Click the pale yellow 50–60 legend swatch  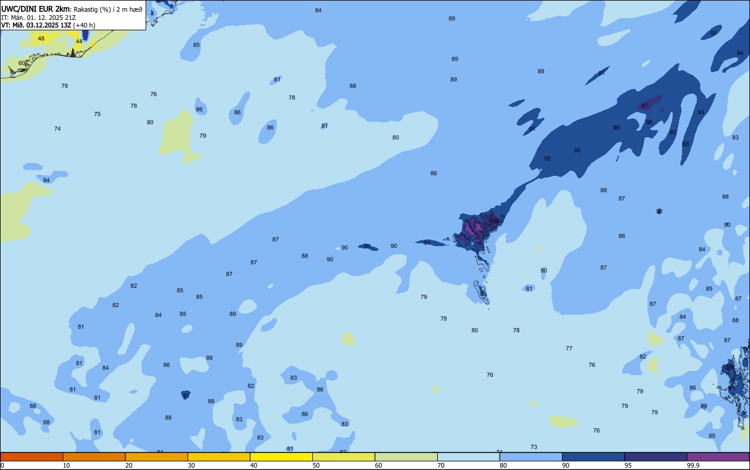click(x=343, y=457)
